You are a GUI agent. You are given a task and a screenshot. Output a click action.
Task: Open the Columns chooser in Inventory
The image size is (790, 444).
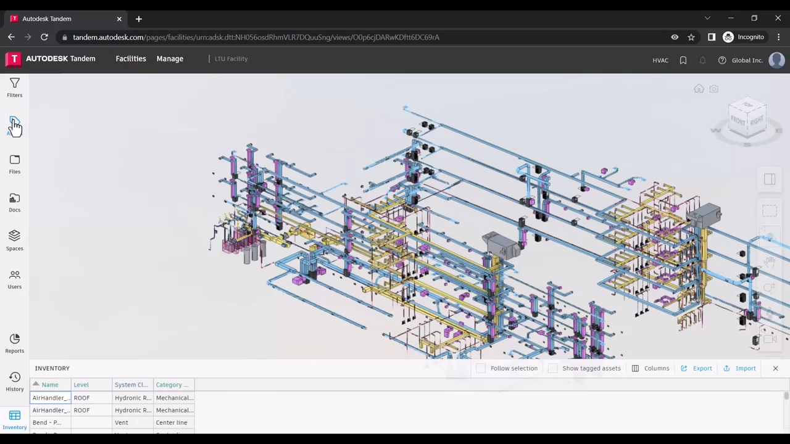coord(650,368)
